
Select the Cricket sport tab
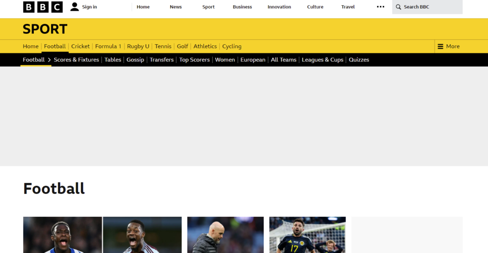point(81,46)
